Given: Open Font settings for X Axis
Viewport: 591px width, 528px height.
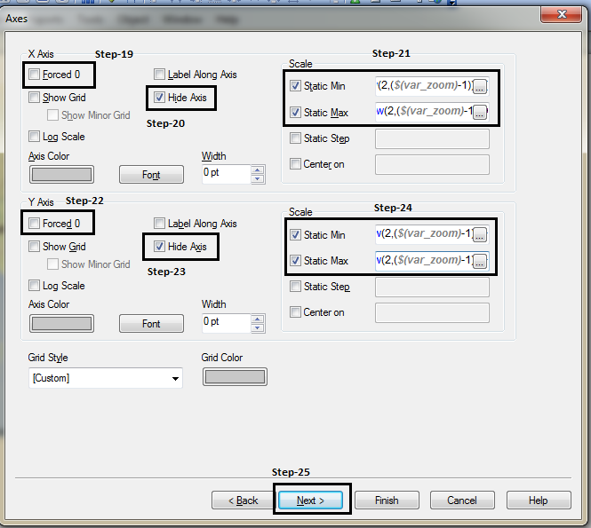Looking at the screenshot, I should point(151,175).
